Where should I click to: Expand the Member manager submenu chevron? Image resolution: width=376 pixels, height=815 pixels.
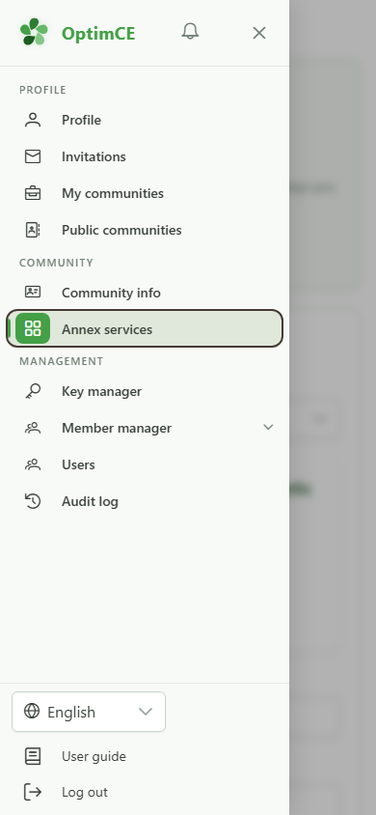(268, 427)
